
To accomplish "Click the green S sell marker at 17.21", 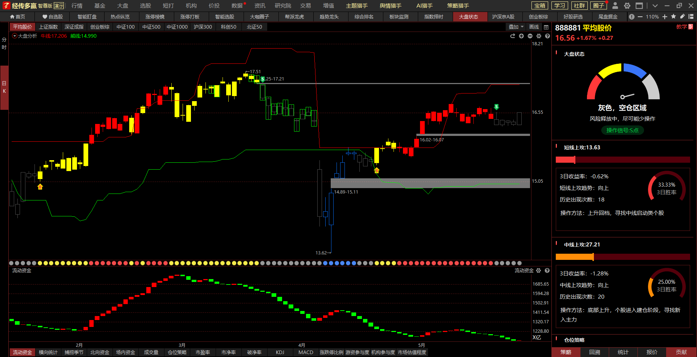I will tap(262, 79).
